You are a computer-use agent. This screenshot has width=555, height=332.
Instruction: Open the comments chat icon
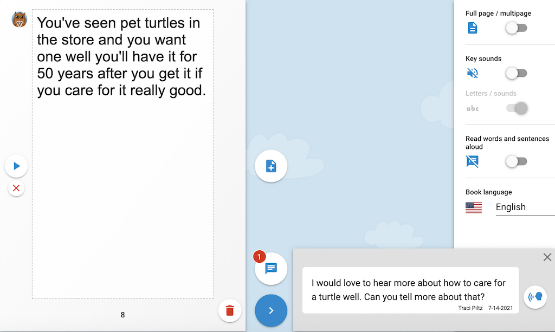coord(271,268)
